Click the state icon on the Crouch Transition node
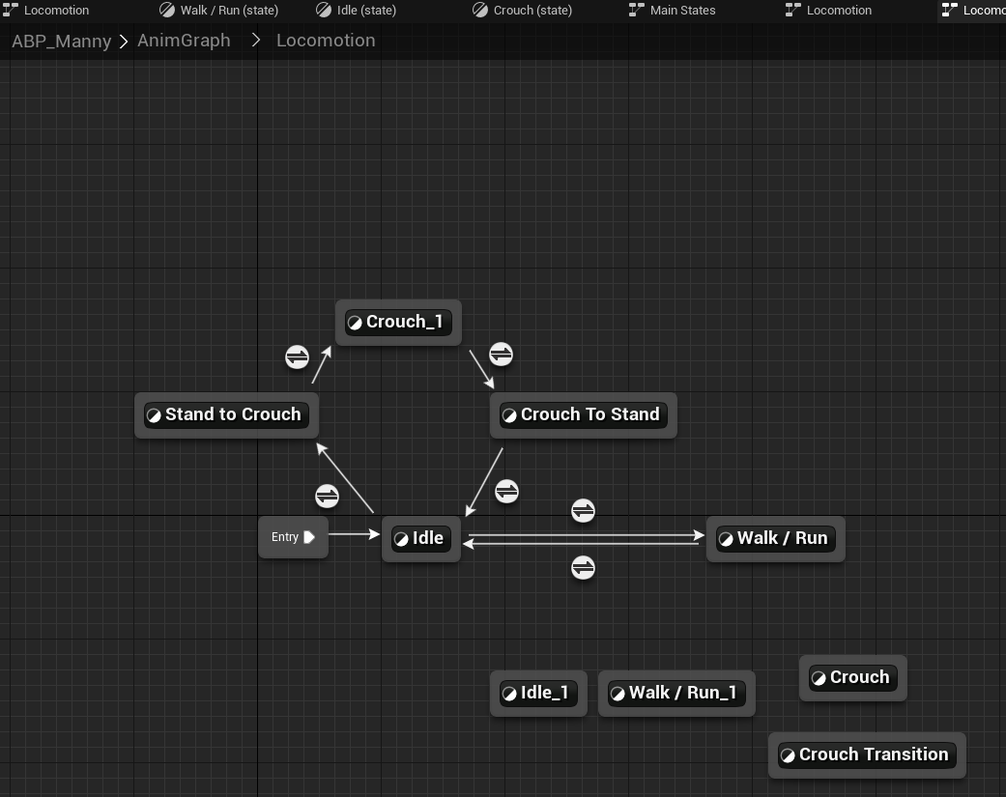This screenshot has height=797, width=1006. (x=790, y=754)
